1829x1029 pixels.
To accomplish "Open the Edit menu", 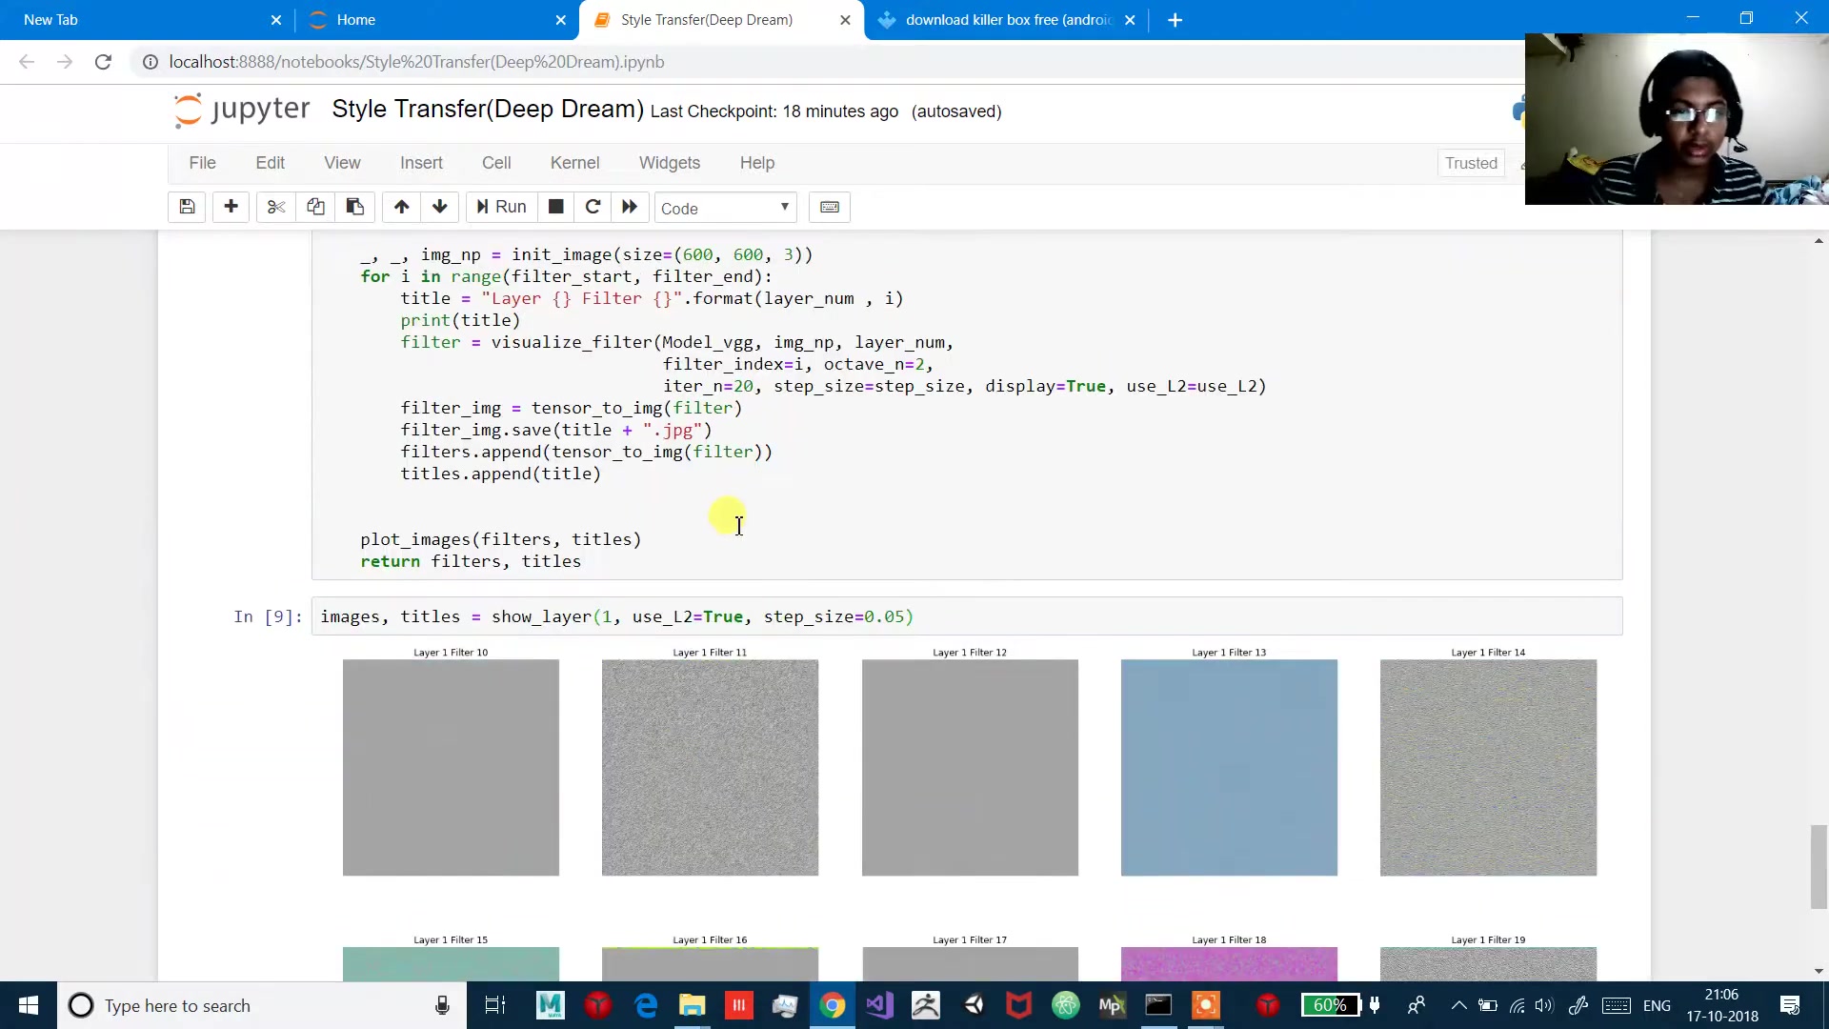I will (x=270, y=163).
